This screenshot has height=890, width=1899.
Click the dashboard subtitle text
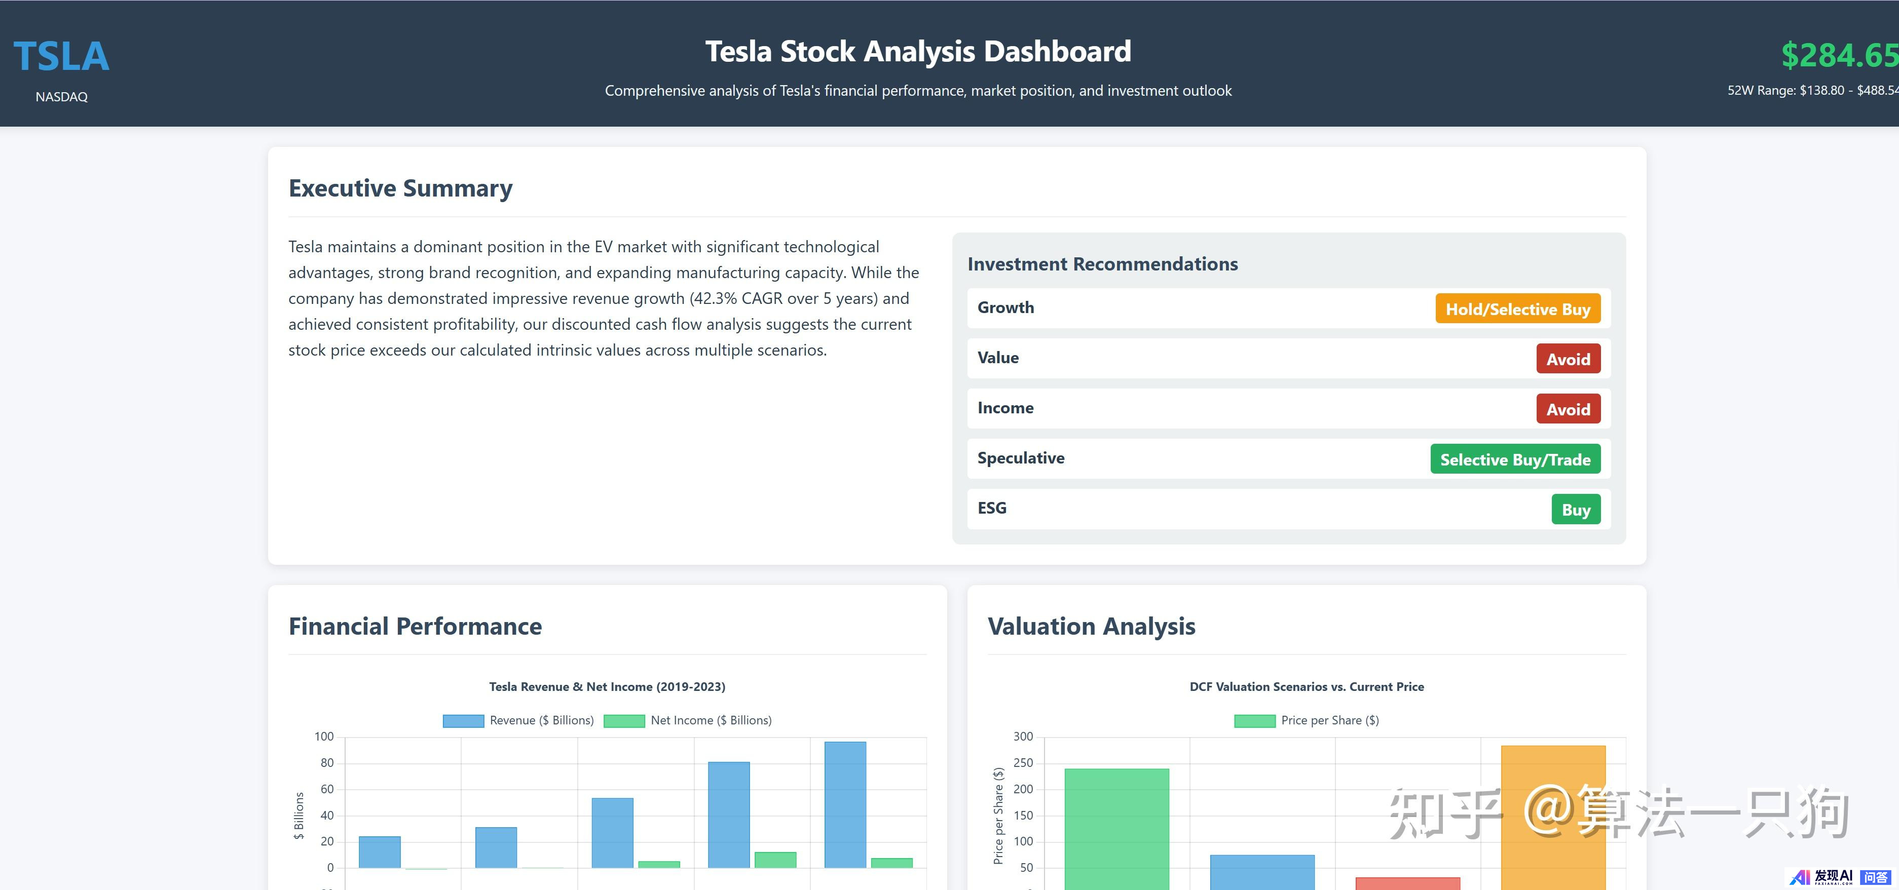[918, 91]
